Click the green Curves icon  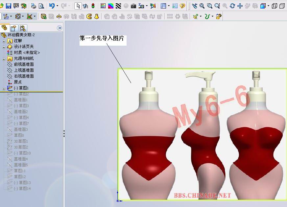[207, 16]
